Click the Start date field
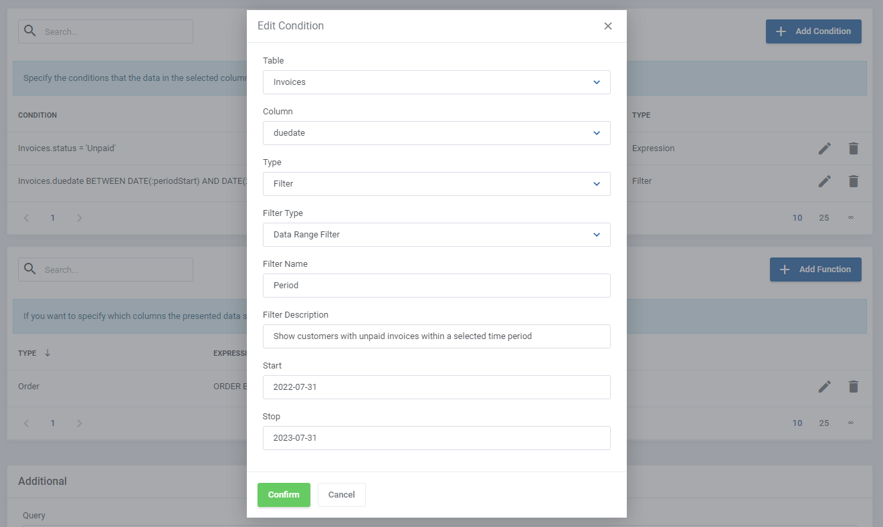Screen dimensions: 883x527 tap(437, 387)
